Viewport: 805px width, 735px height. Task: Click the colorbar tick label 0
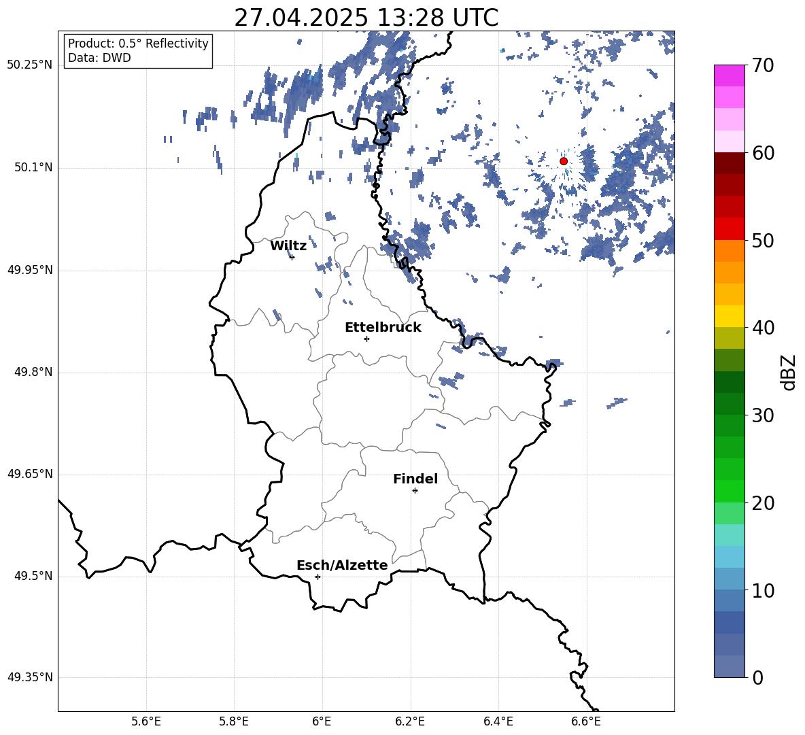[757, 677]
